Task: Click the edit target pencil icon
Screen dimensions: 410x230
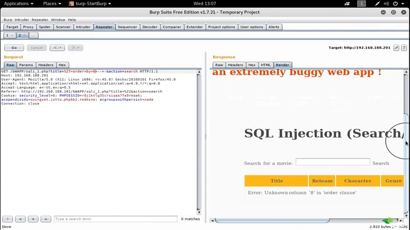Action: coord(396,48)
